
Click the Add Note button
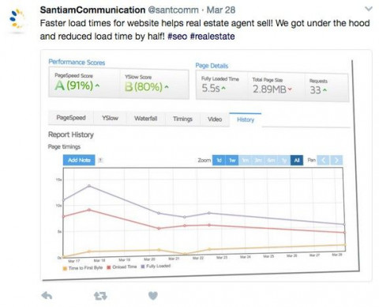pyautogui.click(x=79, y=160)
